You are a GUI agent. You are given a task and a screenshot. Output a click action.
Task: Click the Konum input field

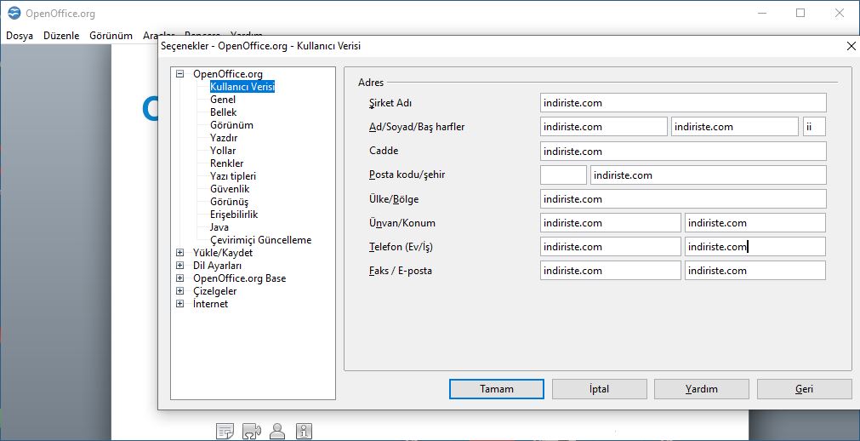755,222
